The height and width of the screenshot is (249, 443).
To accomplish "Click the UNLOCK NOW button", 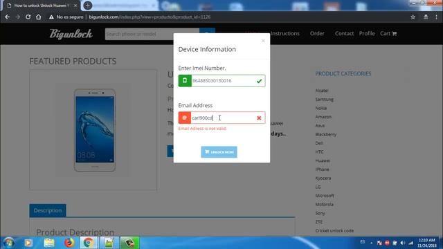I will (219, 152).
